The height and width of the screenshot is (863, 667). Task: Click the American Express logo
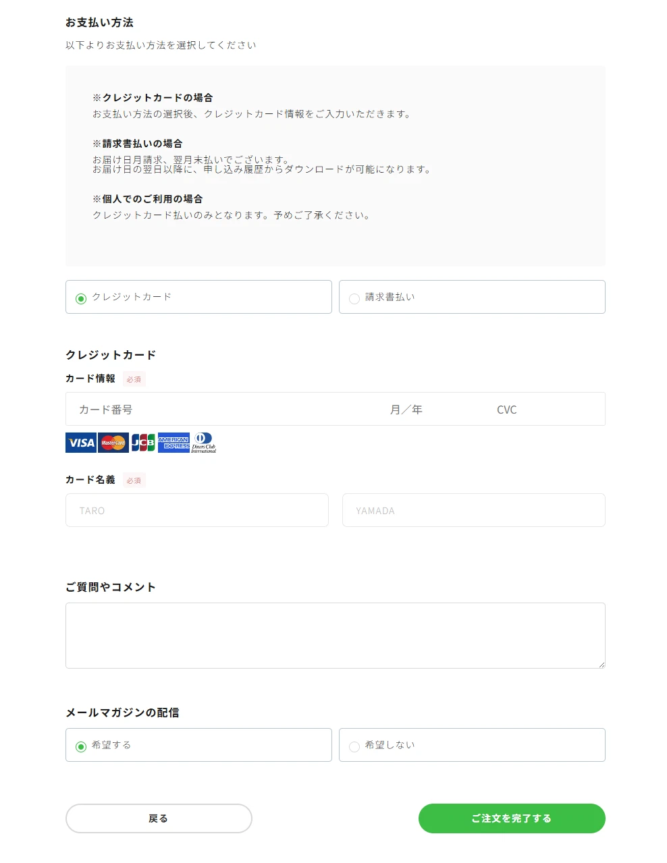point(174,443)
